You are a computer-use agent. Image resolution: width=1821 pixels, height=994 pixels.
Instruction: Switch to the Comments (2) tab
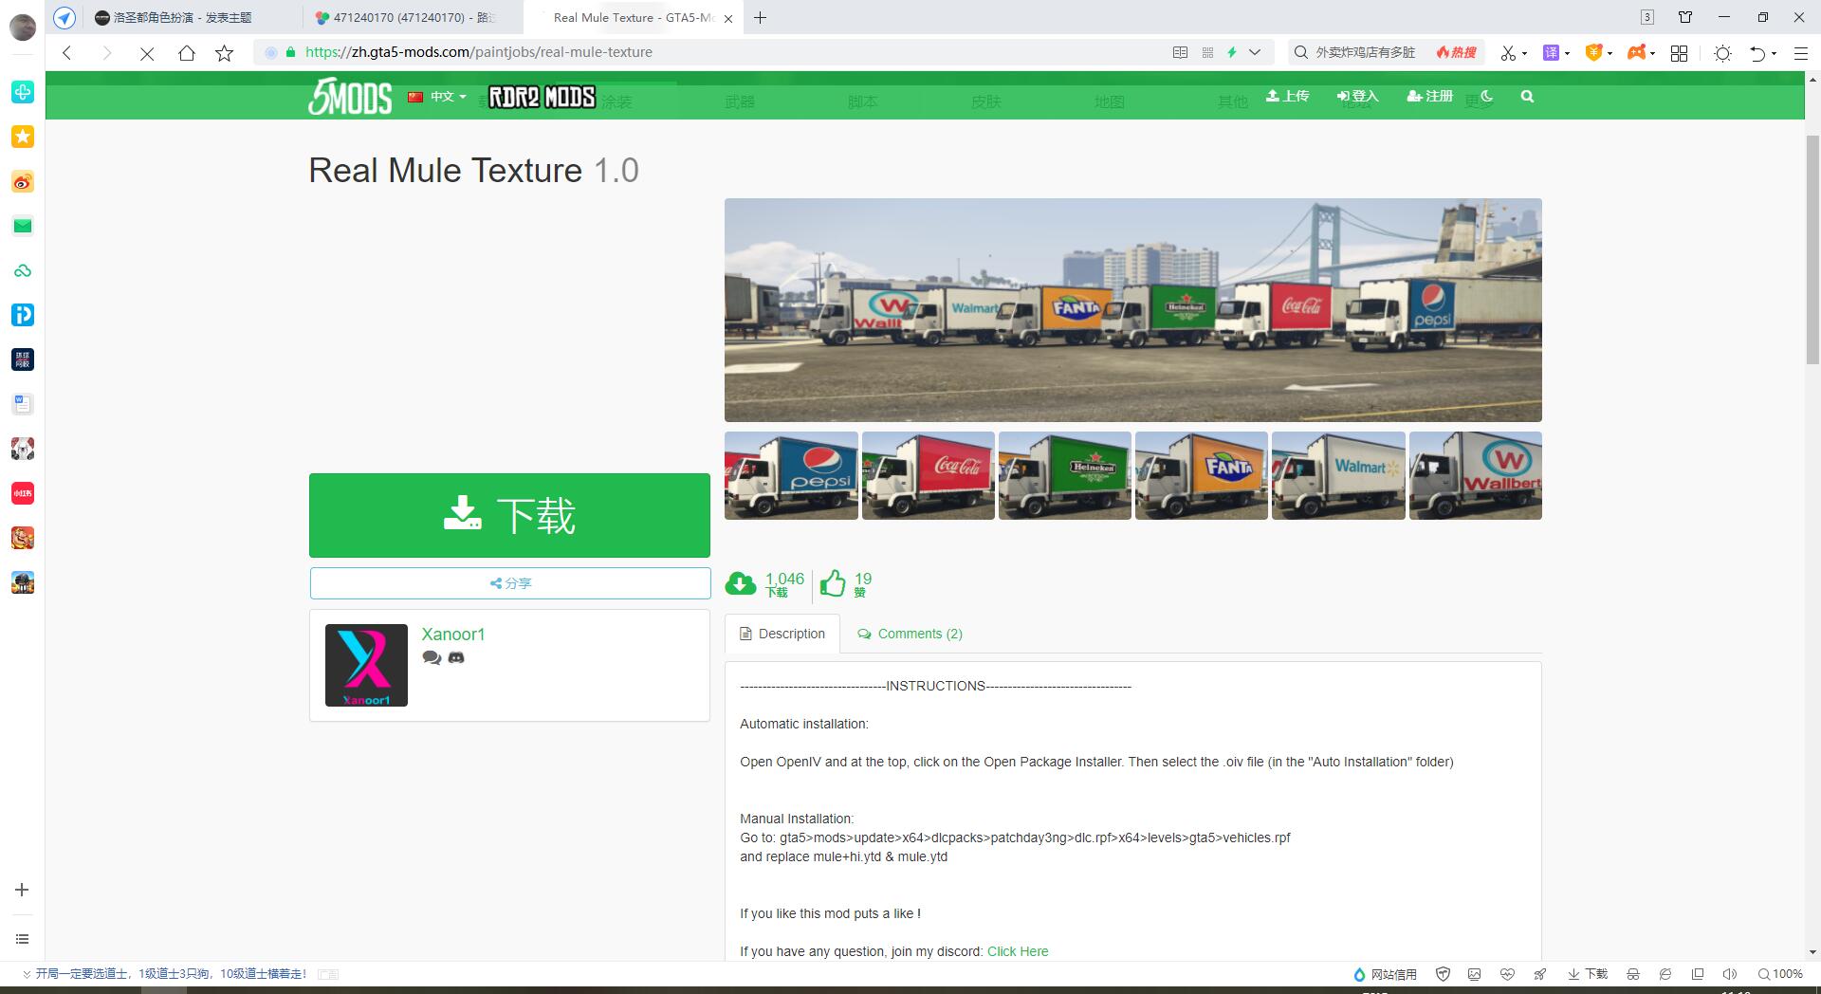910,634
